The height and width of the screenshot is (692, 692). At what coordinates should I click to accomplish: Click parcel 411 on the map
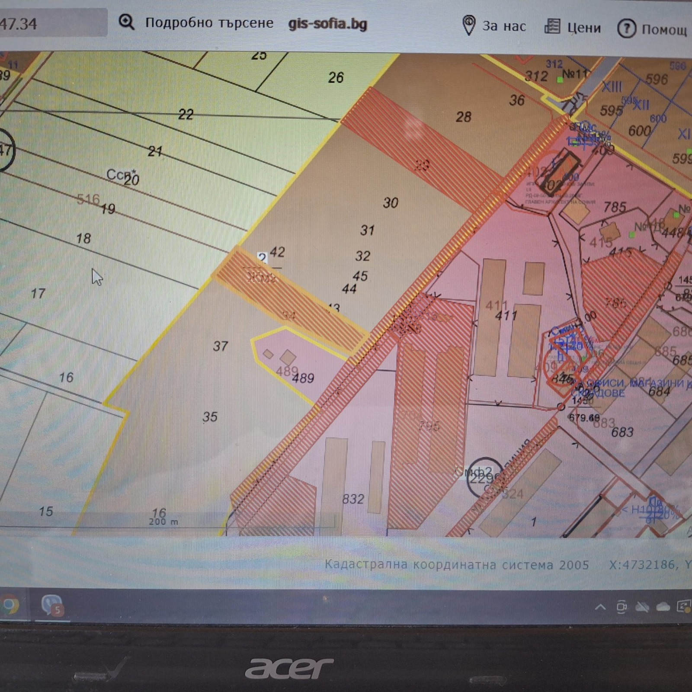(506, 315)
